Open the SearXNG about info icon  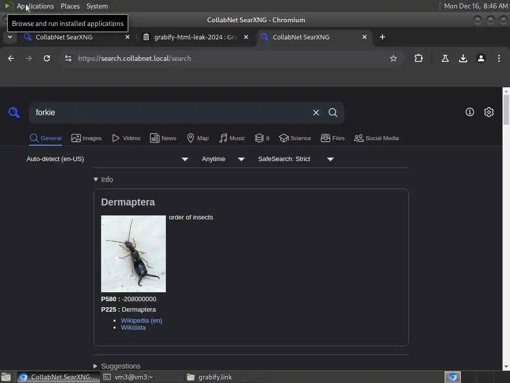[470, 112]
